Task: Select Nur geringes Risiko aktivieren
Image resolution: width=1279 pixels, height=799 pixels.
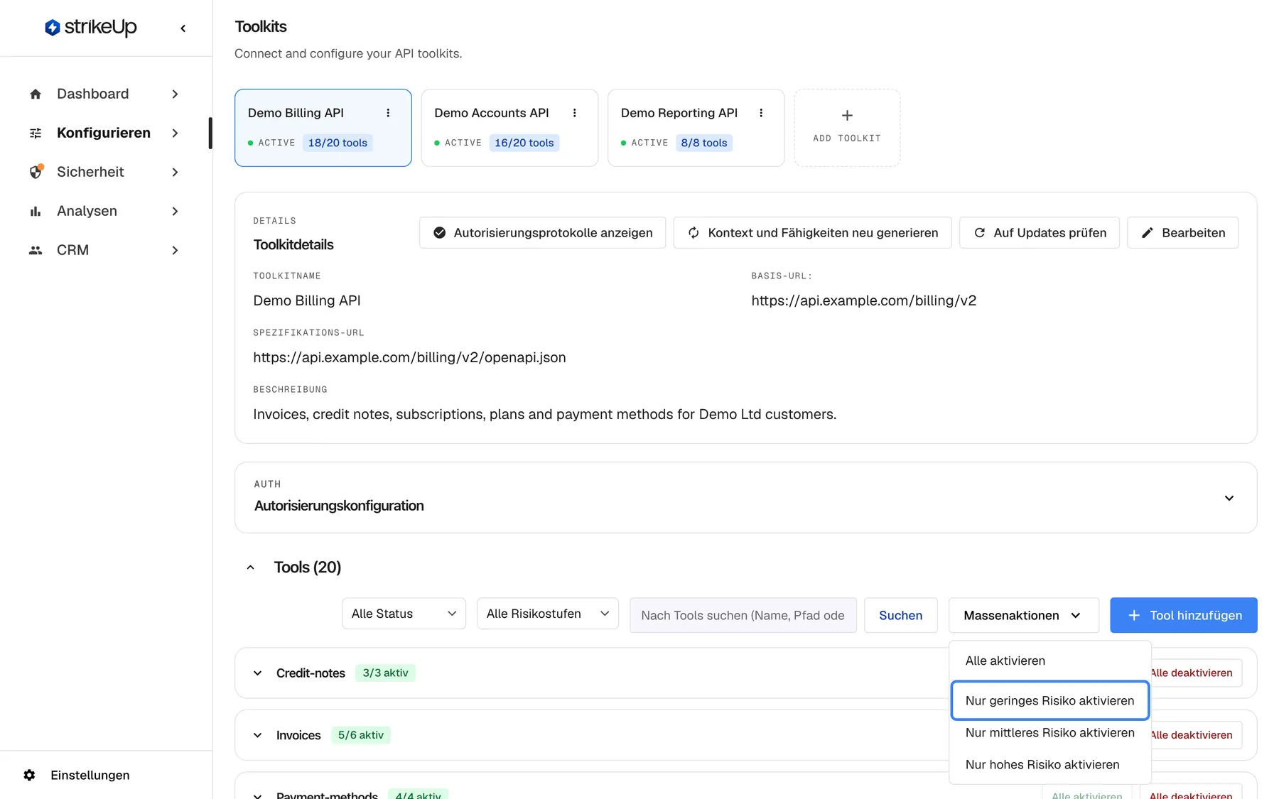Action: [x=1049, y=700]
